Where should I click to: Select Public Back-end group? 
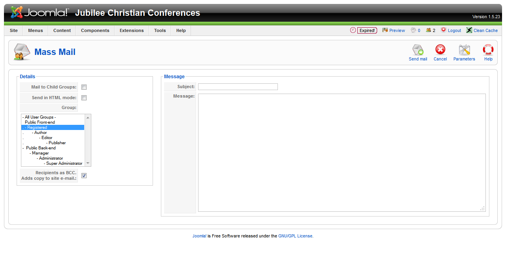(53, 148)
